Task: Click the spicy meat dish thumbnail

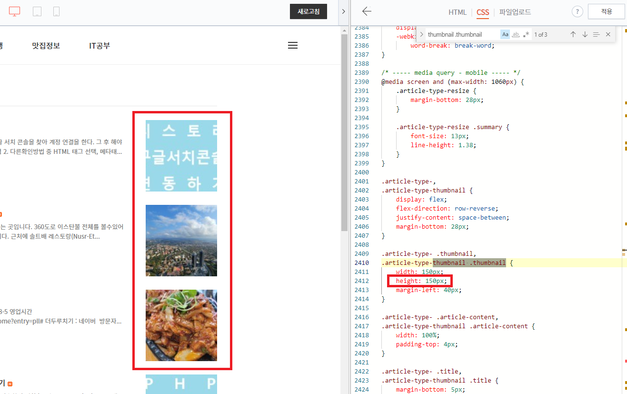Action: [x=181, y=325]
